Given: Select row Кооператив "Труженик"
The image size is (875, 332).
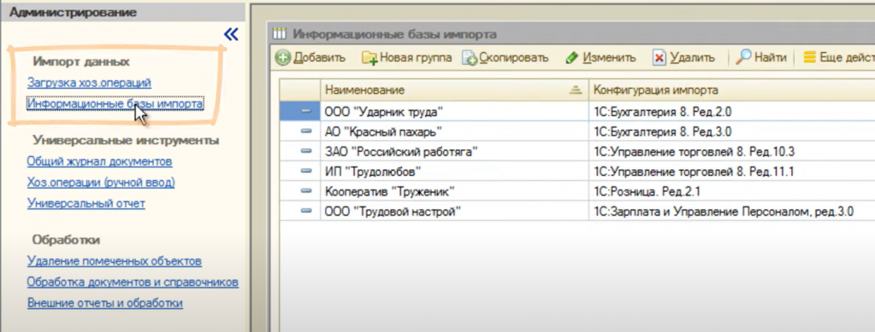Looking at the screenshot, I should click(577, 192).
